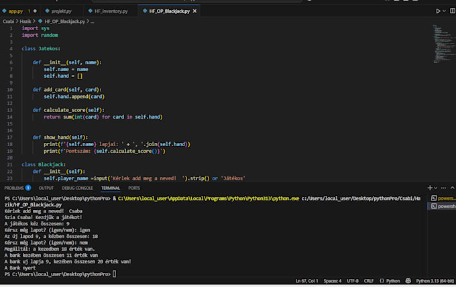The image size is (456, 287).
Task: Open the HF_inventory.py tab
Action: [111, 11]
